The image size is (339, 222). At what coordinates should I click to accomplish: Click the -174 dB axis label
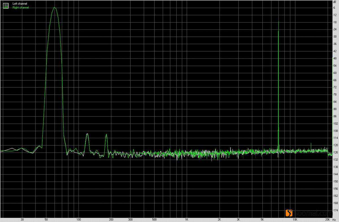[334, 210]
